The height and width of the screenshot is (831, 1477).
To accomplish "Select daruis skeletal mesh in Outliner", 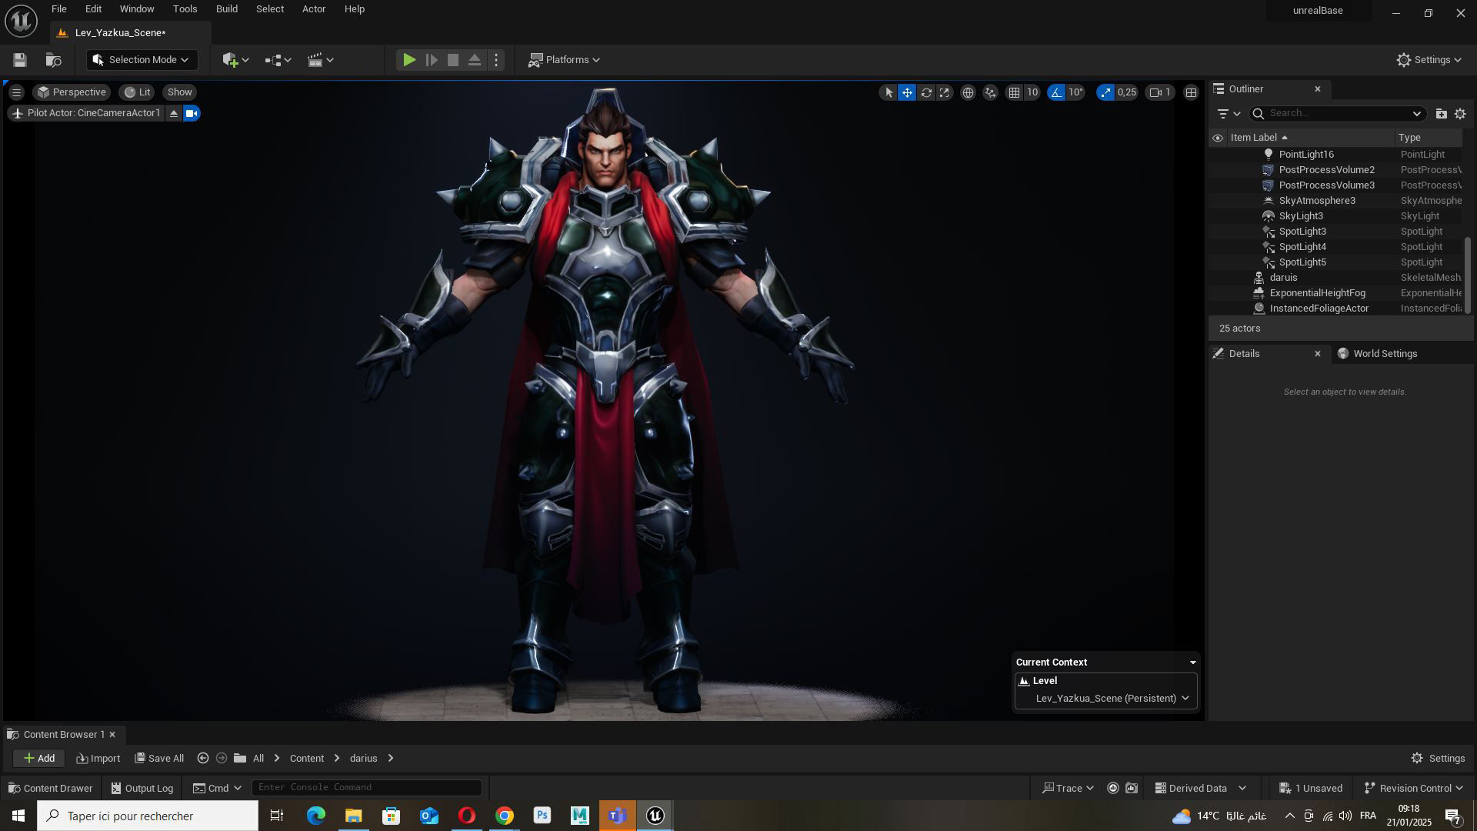I will point(1283,278).
